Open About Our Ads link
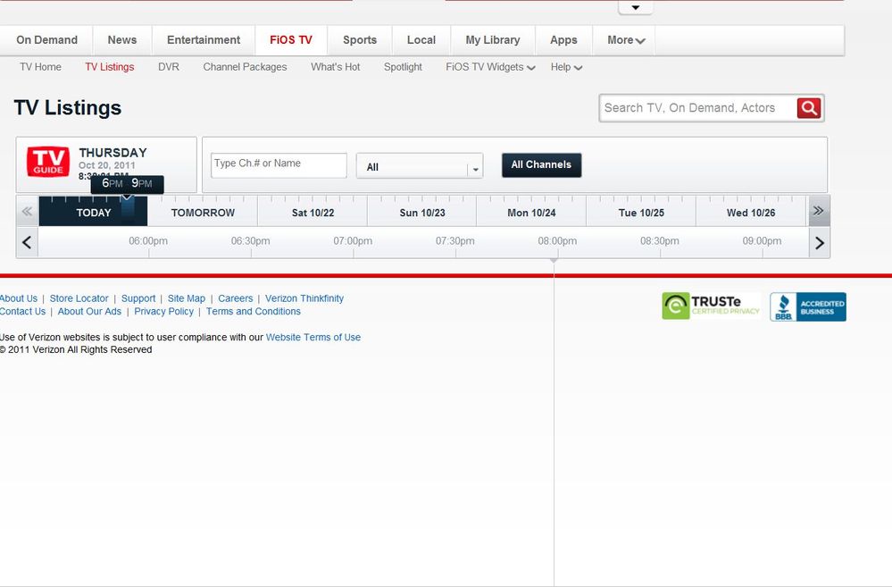Screen dimensions: 892x587 click(89, 312)
